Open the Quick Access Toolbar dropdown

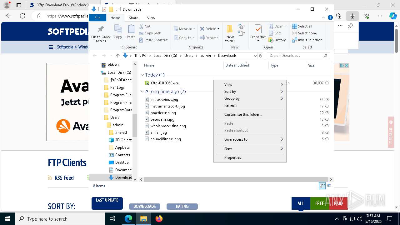pos(117,9)
